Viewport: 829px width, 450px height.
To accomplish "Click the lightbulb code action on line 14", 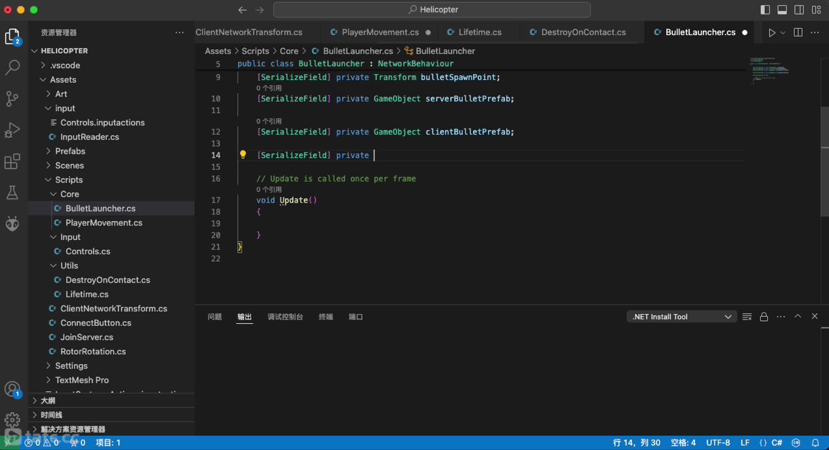I will click(x=243, y=155).
